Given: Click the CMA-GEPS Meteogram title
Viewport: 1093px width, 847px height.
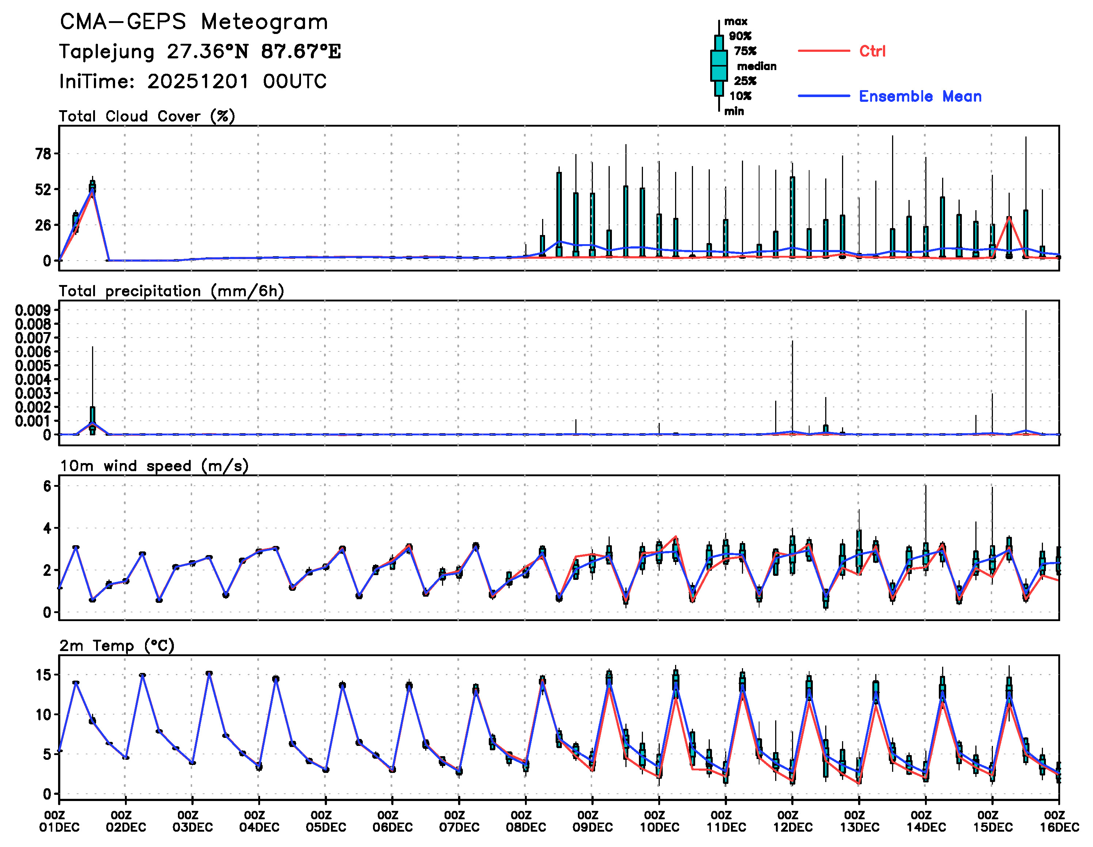Looking at the screenshot, I should point(194,22).
